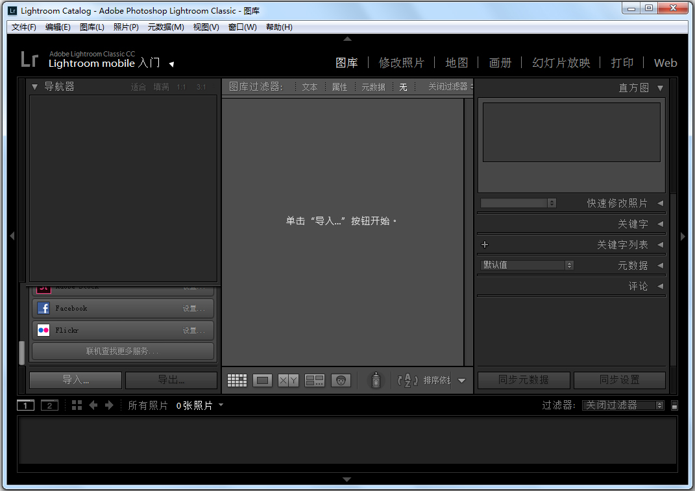Open 帮助(H) menu

[x=279, y=27]
